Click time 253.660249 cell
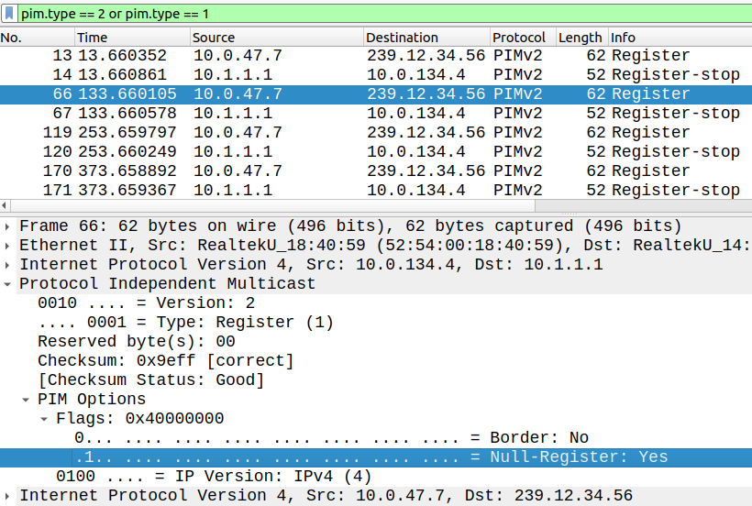The width and height of the screenshot is (752, 506). coord(127,151)
